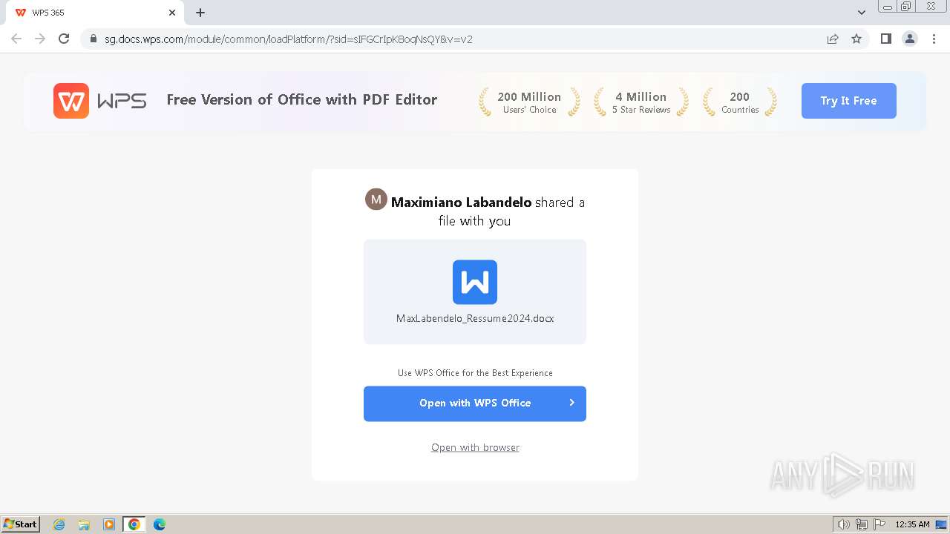Launch Microsoft Edge from the taskbar
The width and height of the screenshot is (950, 534).
(x=160, y=524)
